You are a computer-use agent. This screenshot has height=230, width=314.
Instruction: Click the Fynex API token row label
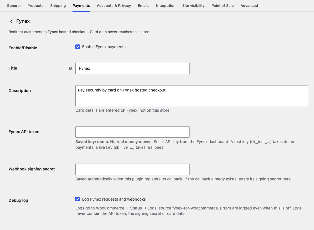24,132
